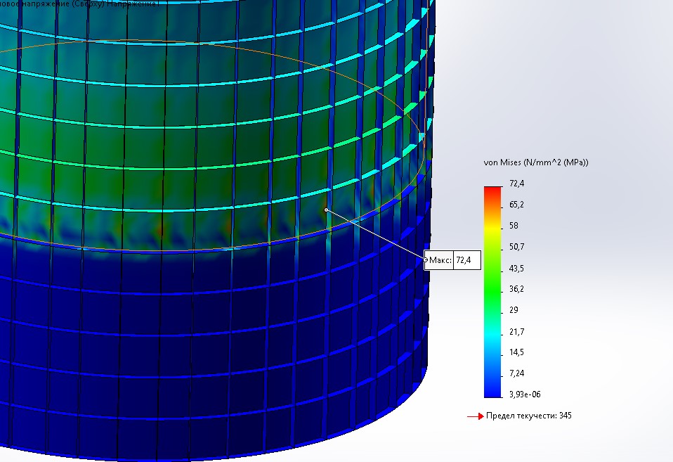The width and height of the screenshot is (673, 462).
Task: Pick the 50,7 legend tick label
Action: click(x=516, y=247)
